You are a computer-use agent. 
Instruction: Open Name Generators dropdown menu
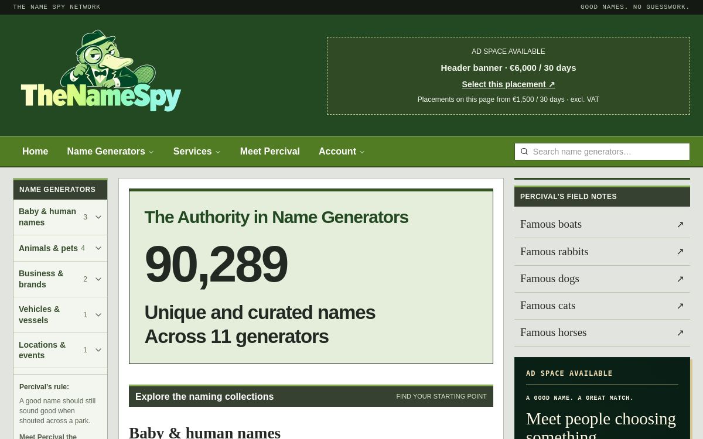coord(110,152)
